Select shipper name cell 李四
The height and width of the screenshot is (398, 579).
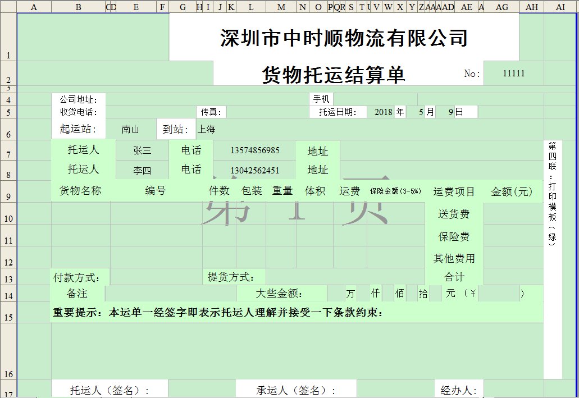tap(142, 170)
